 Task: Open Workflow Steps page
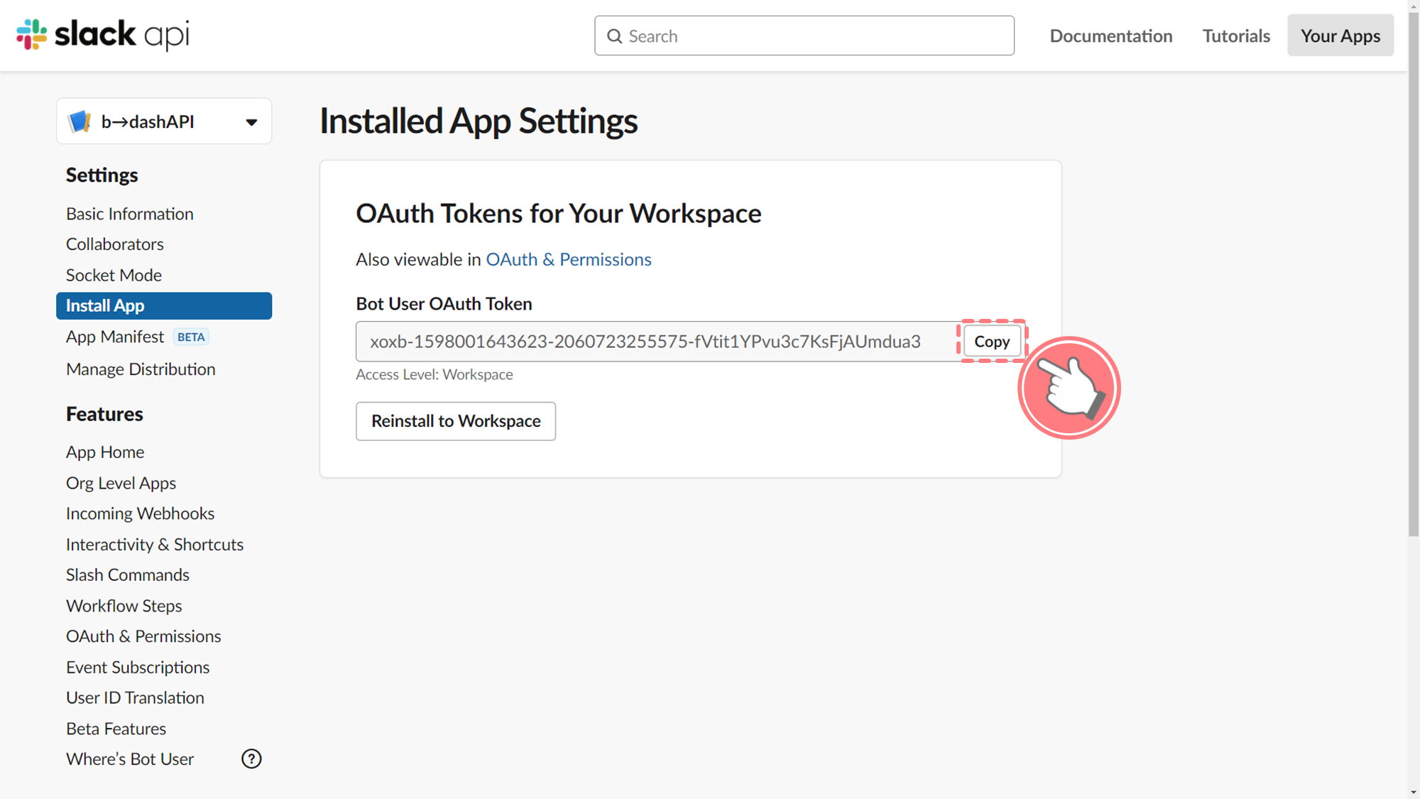click(x=124, y=606)
